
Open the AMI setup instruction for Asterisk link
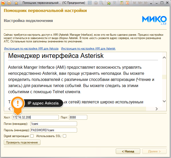88,48
